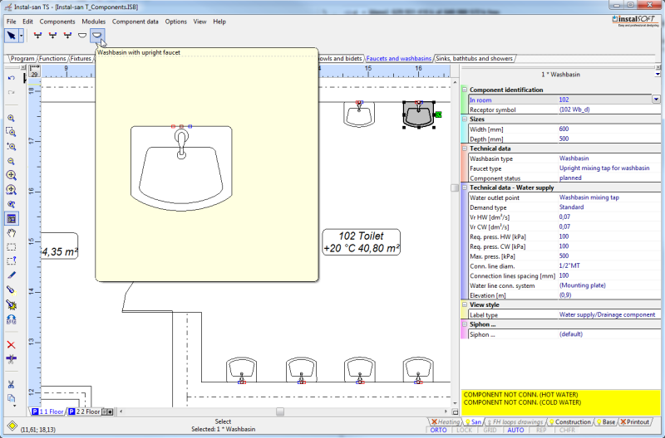Click the zoom out magnifier icon
Viewport: 665px width, 438px height.
tap(12, 161)
